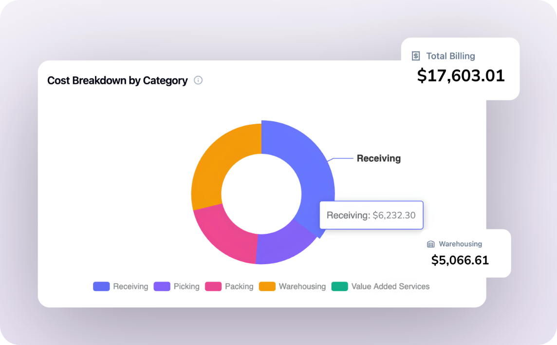This screenshot has height=345, width=557.
Task: Click the $5,066.61 warehousing amount
Action: click(x=460, y=260)
